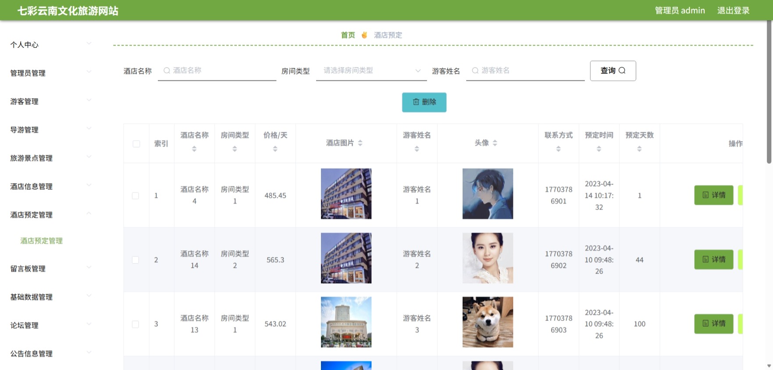Click booking time 2023-04-14 10:17:32
This screenshot has width=773, height=370.
599,196
